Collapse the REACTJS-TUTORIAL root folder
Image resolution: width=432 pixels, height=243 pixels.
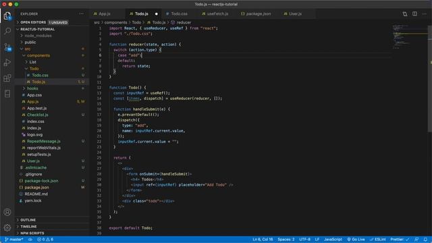click(38, 29)
